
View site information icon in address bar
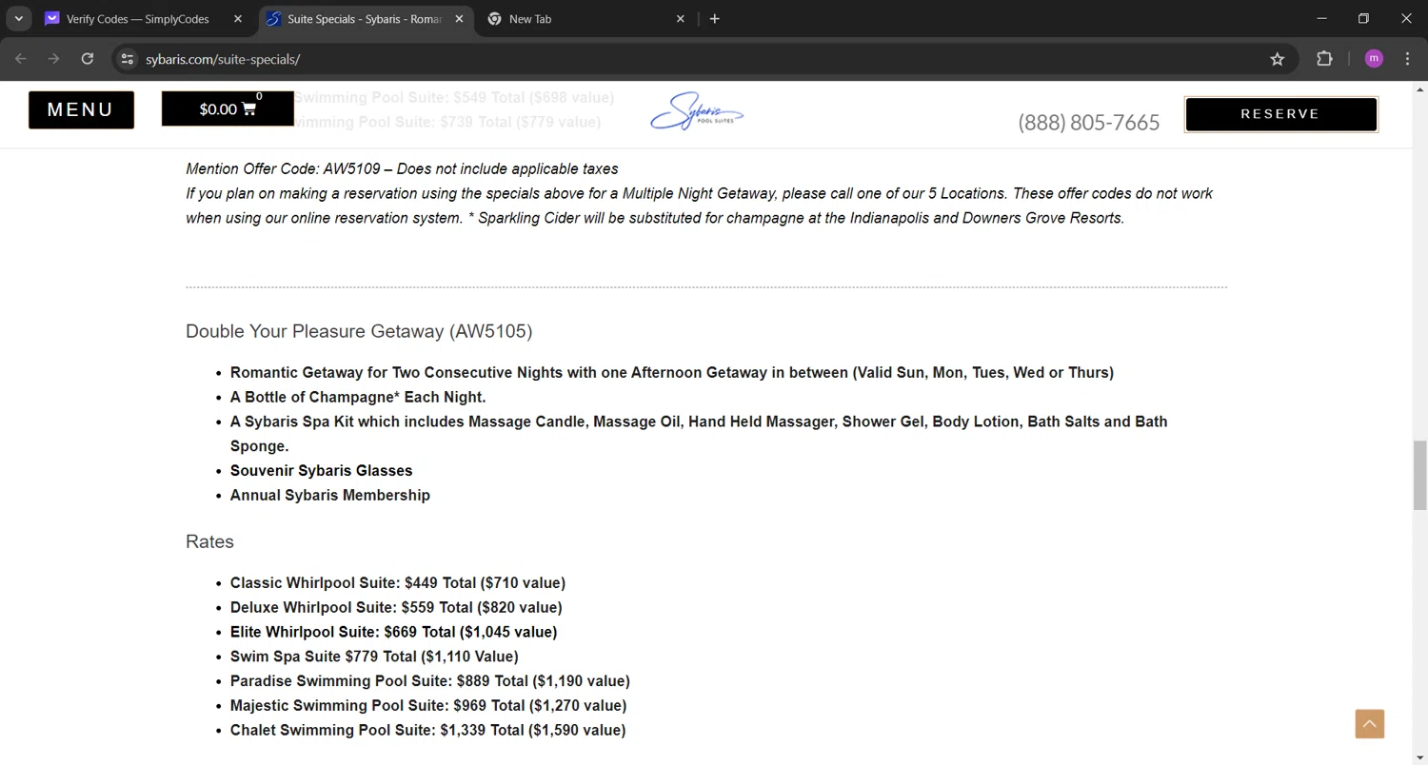(128, 59)
